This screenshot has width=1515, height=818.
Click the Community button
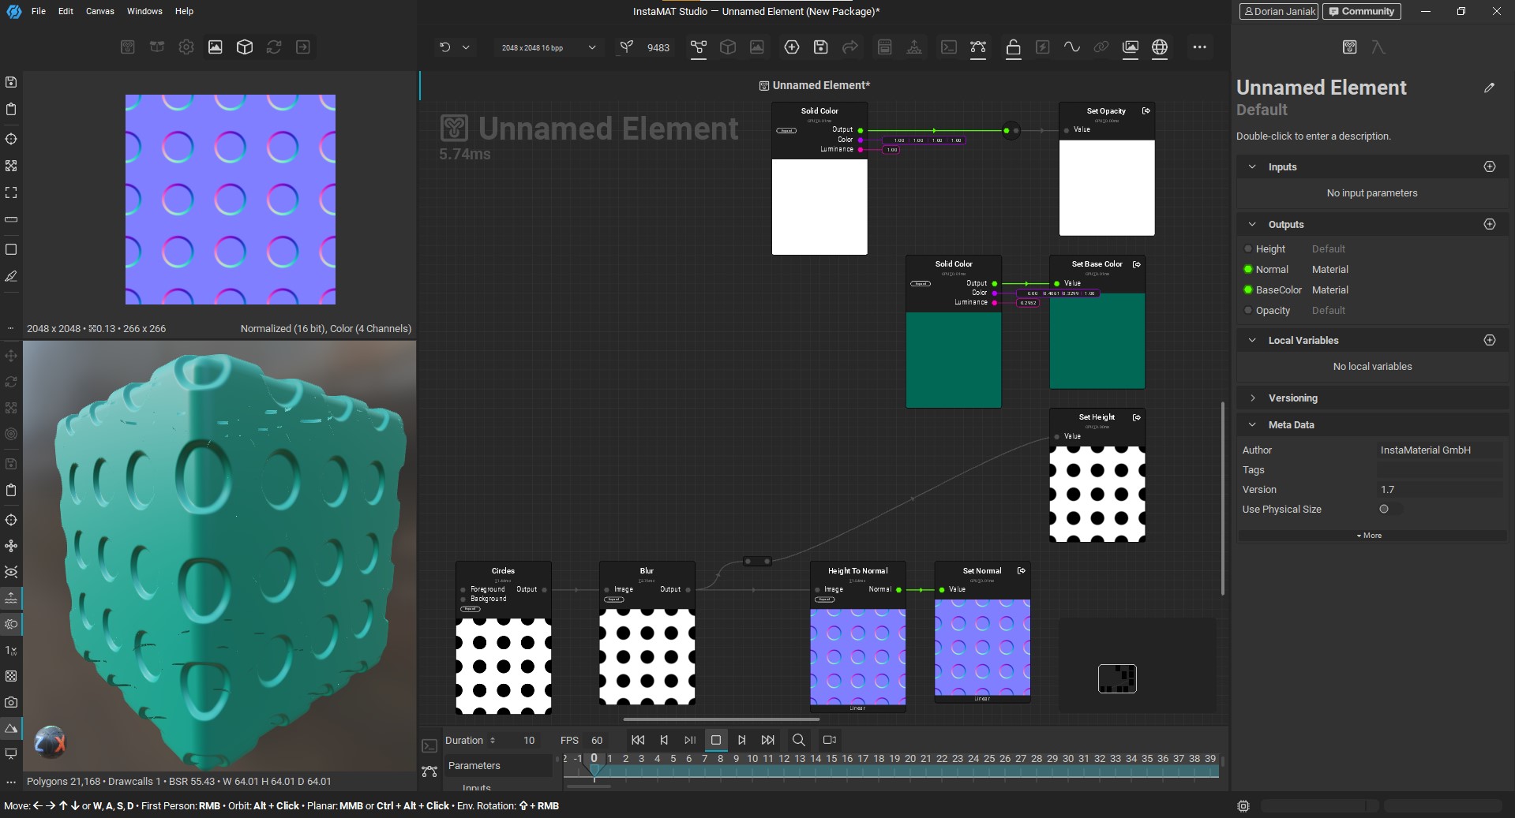pos(1362,11)
